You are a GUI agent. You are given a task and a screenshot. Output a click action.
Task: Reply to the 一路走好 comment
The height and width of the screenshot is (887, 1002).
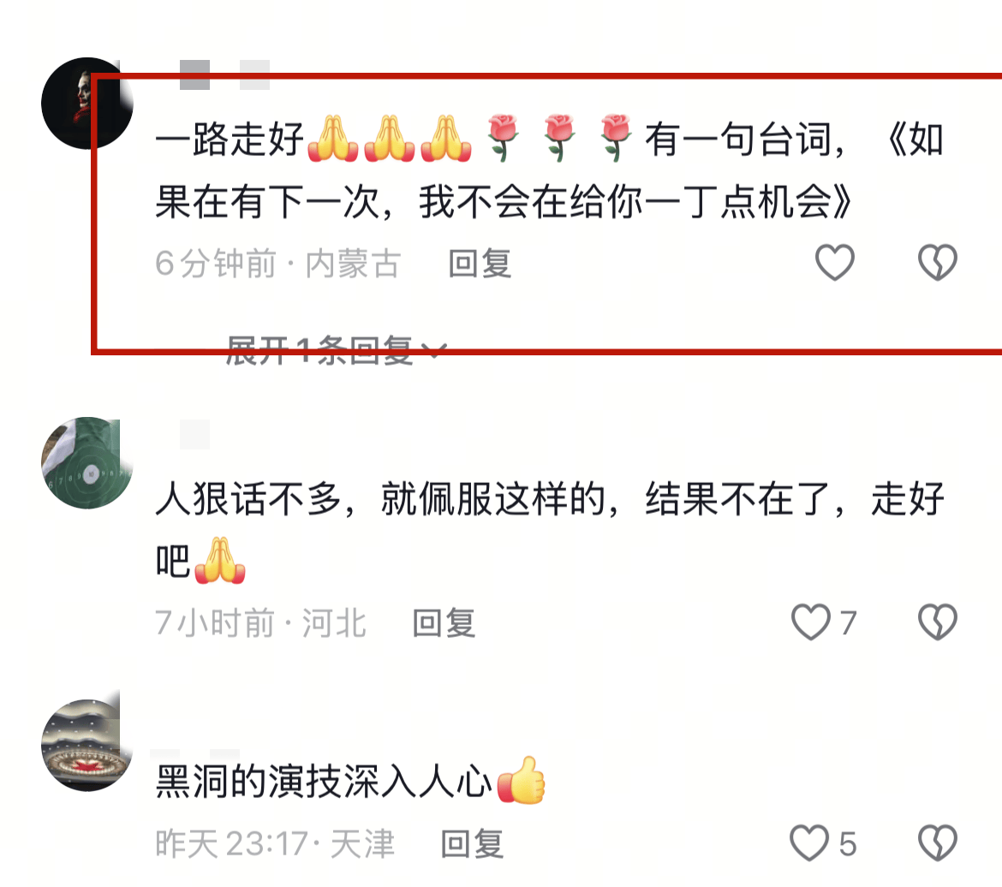pyautogui.click(x=480, y=264)
